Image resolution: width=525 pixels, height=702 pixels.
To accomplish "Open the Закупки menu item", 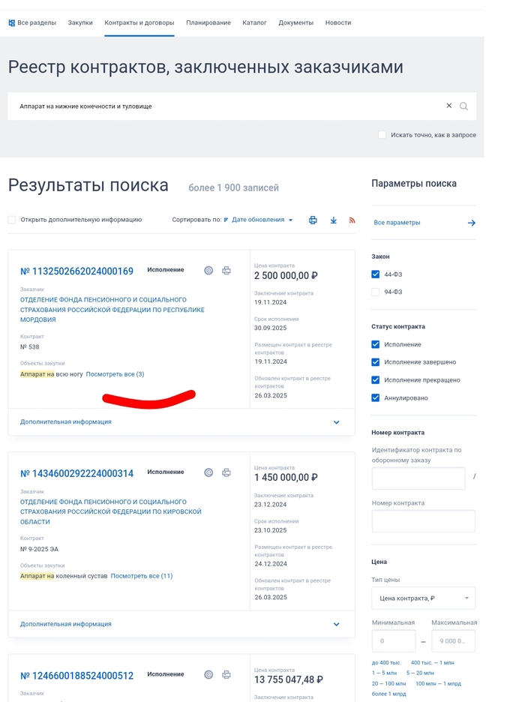I will coord(80,22).
